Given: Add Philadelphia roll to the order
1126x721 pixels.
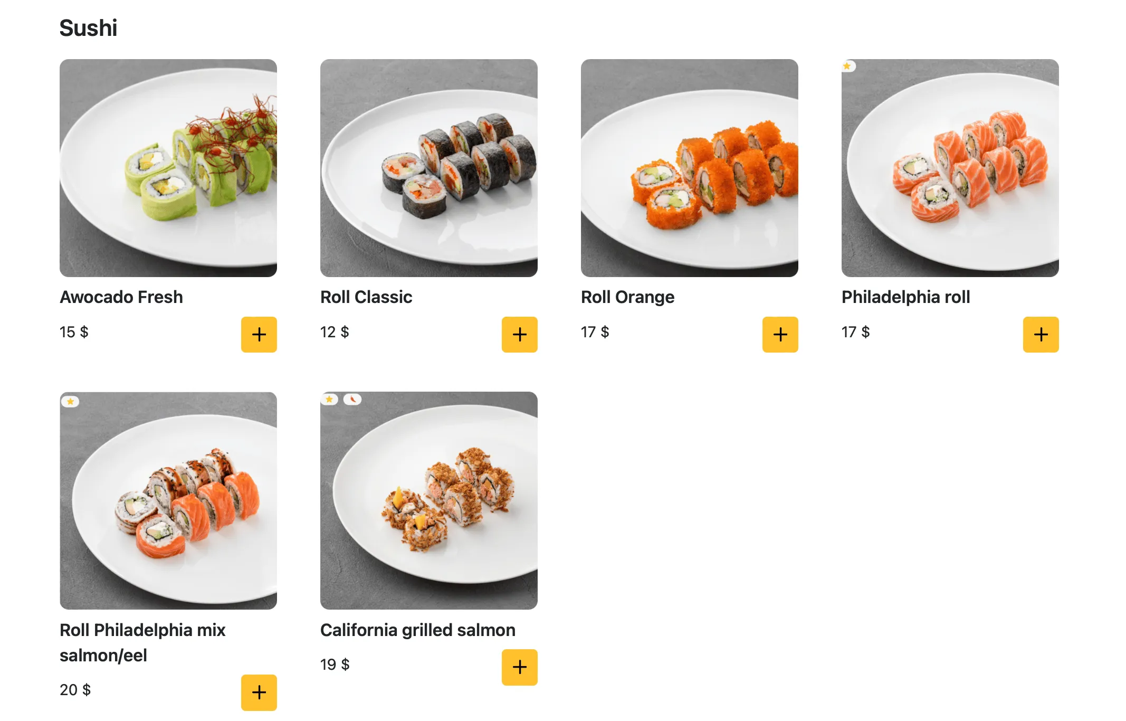Looking at the screenshot, I should pos(1041,334).
